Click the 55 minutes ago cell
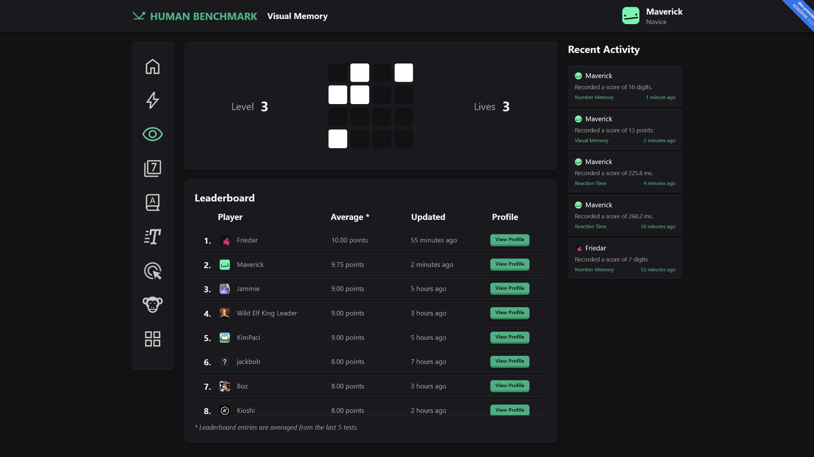814x457 pixels. [434, 240]
